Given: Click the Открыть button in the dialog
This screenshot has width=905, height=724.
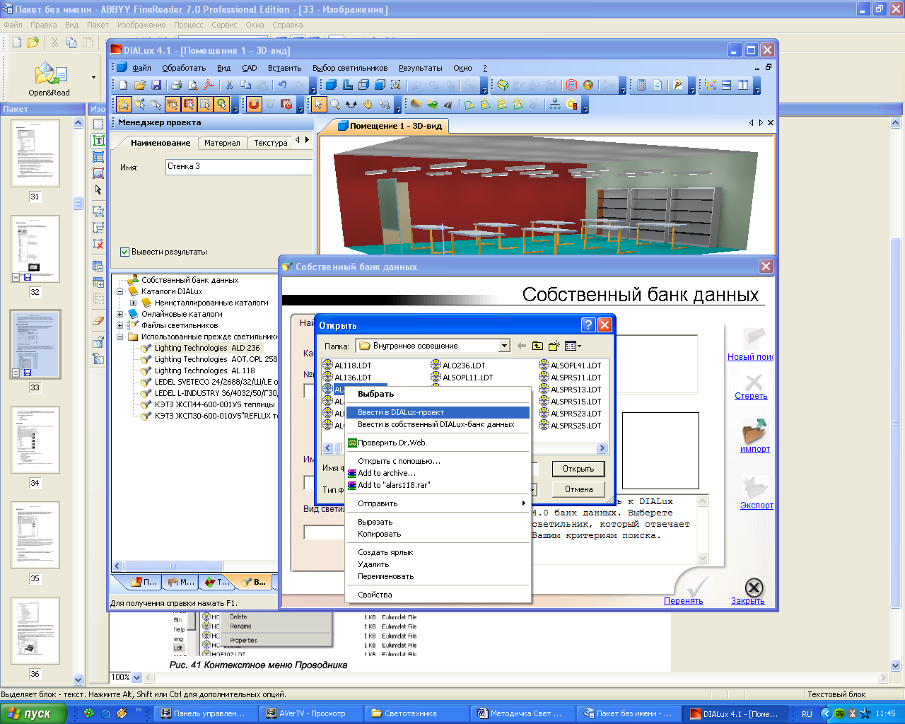Looking at the screenshot, I should point(578,469).
